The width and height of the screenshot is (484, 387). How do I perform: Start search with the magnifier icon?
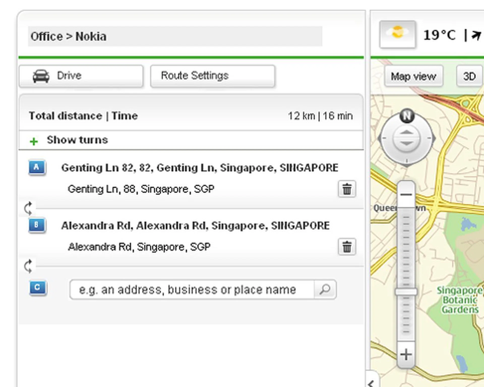coord(325,289)
